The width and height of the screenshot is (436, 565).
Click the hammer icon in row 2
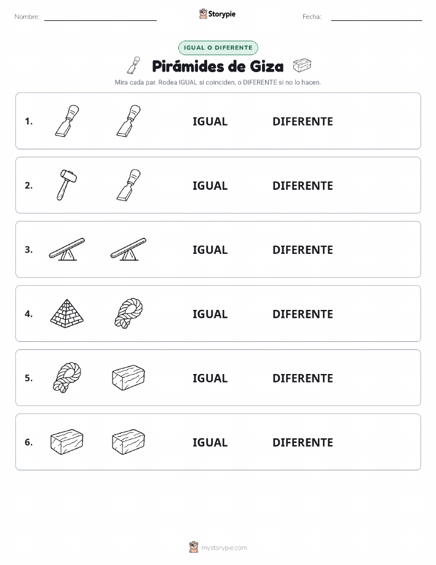[67, 185]
